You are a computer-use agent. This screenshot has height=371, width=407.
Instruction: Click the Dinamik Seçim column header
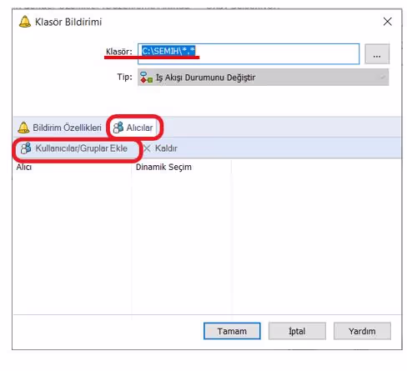181,167
